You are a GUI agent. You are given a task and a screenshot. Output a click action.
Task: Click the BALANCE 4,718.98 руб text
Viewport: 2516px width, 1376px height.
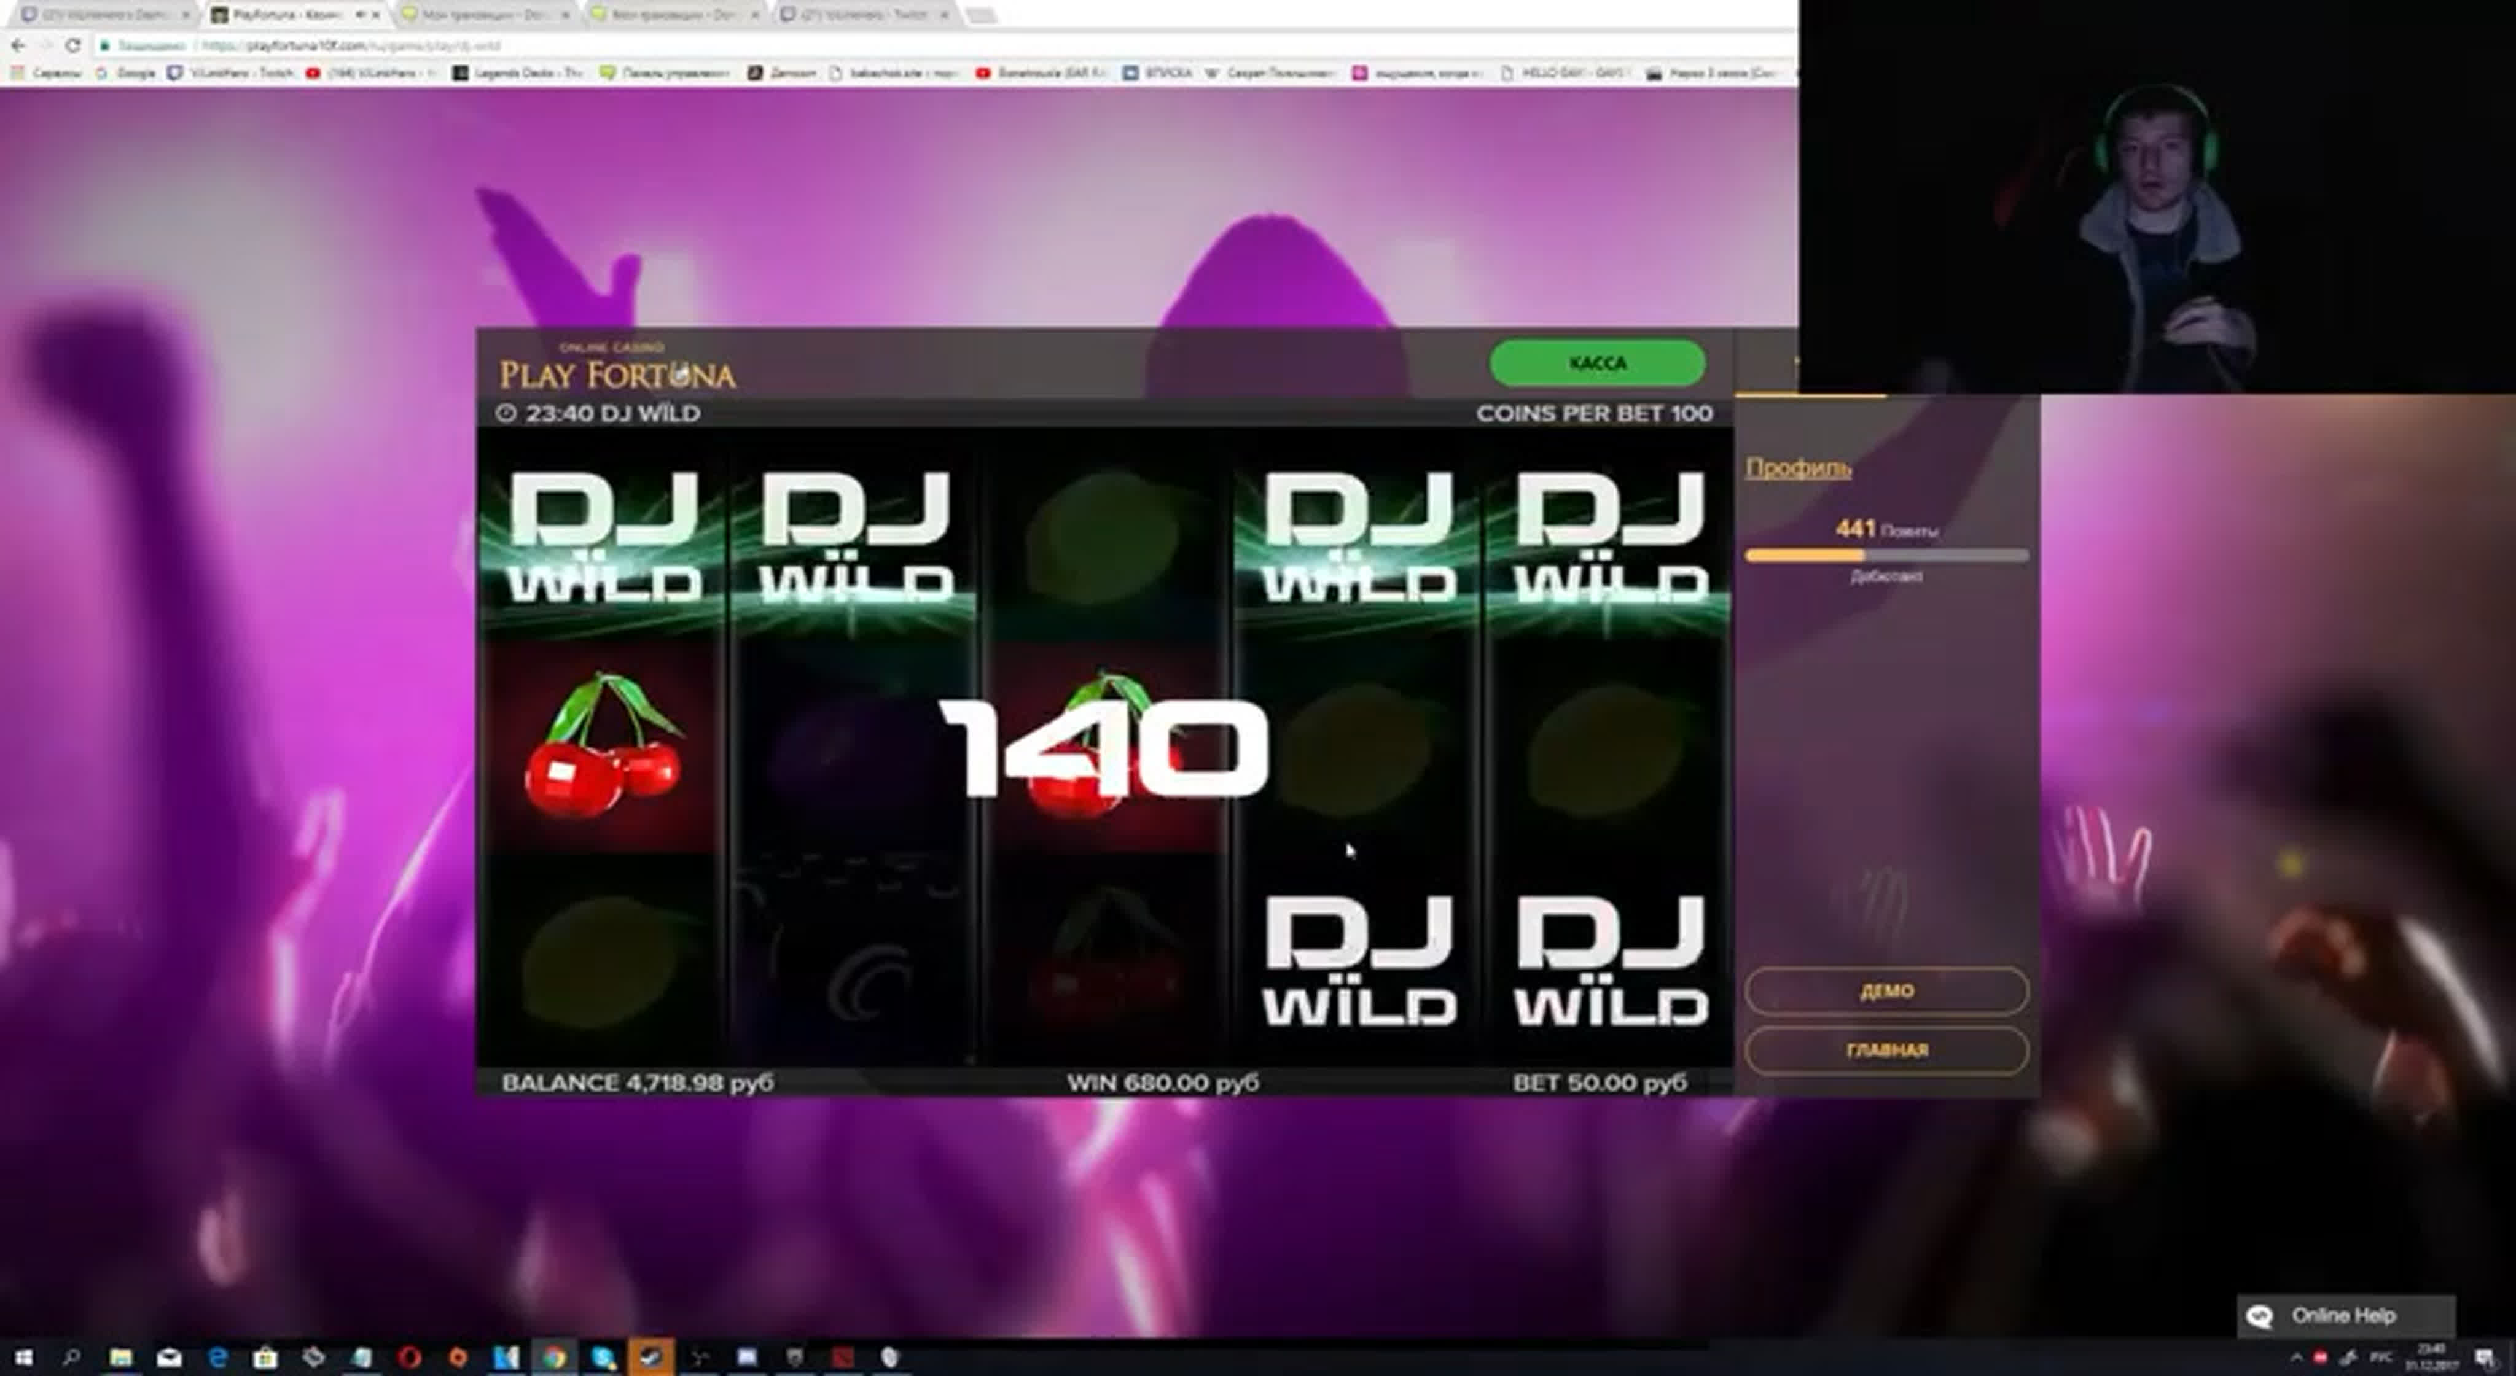(x=638, y=1083)
